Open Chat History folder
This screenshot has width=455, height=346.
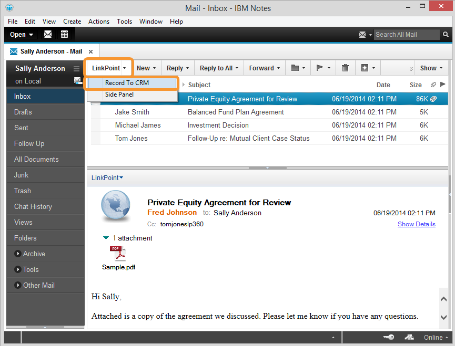pos(46,206)
